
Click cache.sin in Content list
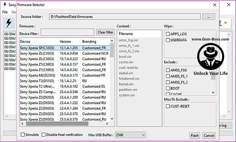point(126,62)
